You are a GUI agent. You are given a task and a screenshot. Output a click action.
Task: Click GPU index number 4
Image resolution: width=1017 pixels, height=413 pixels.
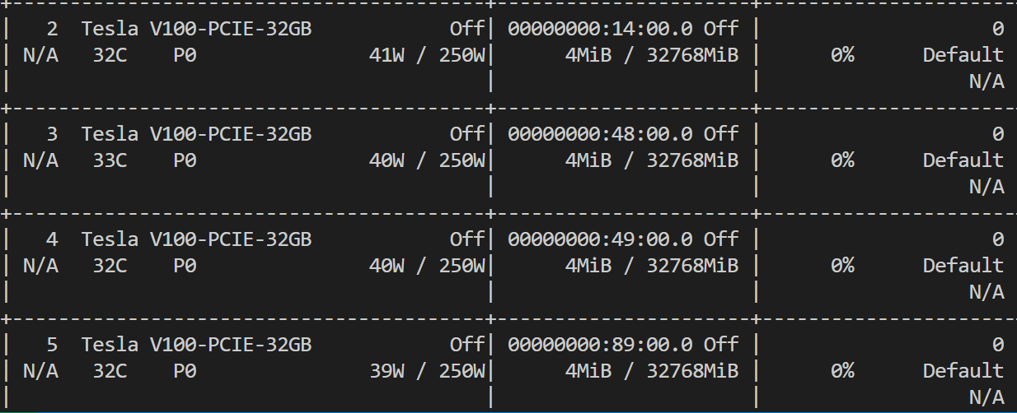pos(52,239)
